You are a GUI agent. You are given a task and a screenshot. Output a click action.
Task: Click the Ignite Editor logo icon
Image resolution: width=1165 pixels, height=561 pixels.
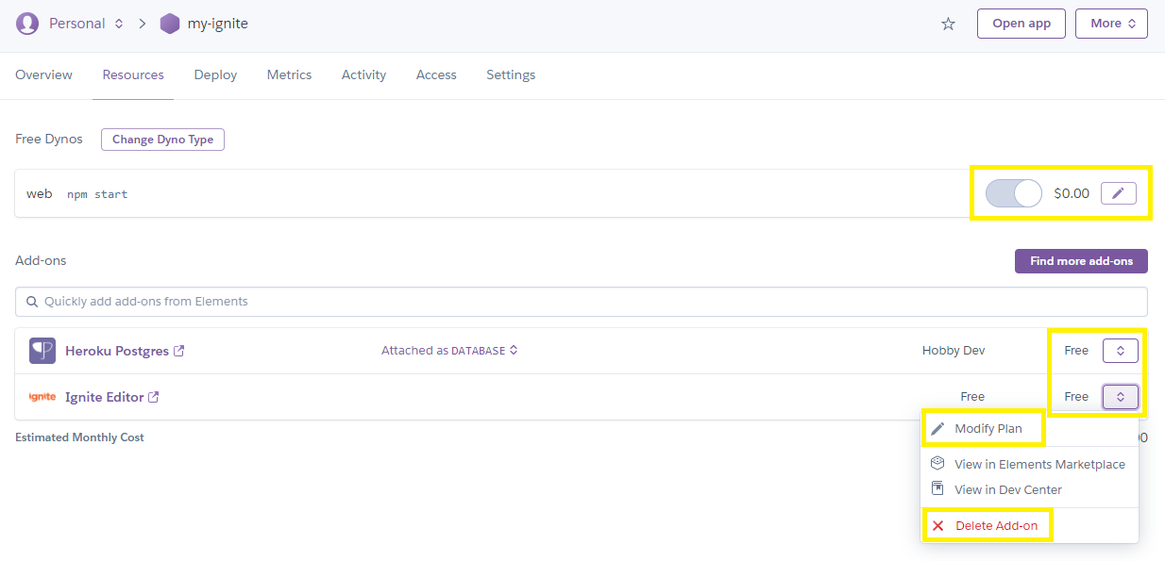tap(42, 397)
